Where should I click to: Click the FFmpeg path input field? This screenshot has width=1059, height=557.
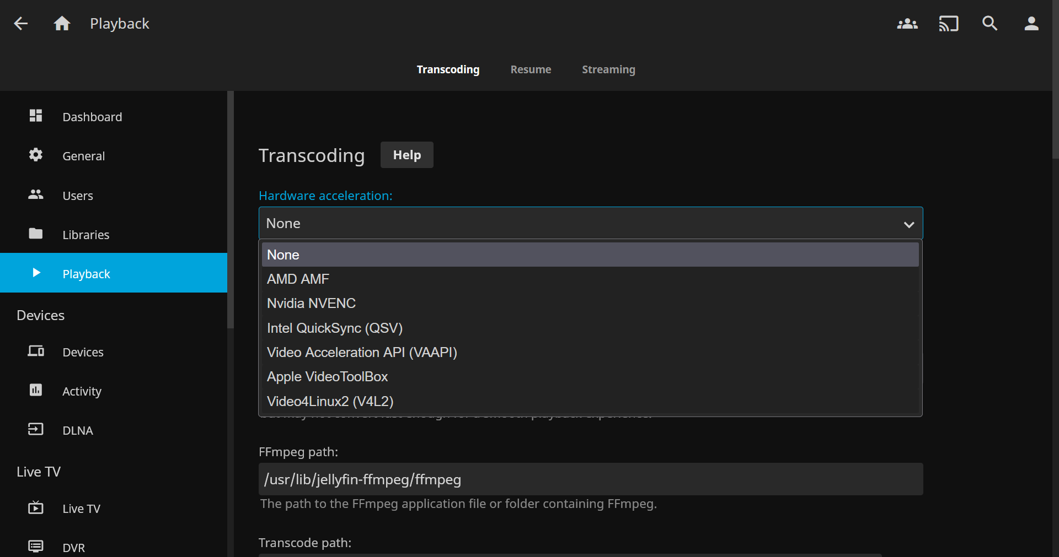[x=590, y=479]
